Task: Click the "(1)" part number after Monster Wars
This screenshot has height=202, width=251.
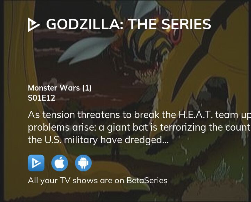Action: pyautogui.click(x=87, y=88)
